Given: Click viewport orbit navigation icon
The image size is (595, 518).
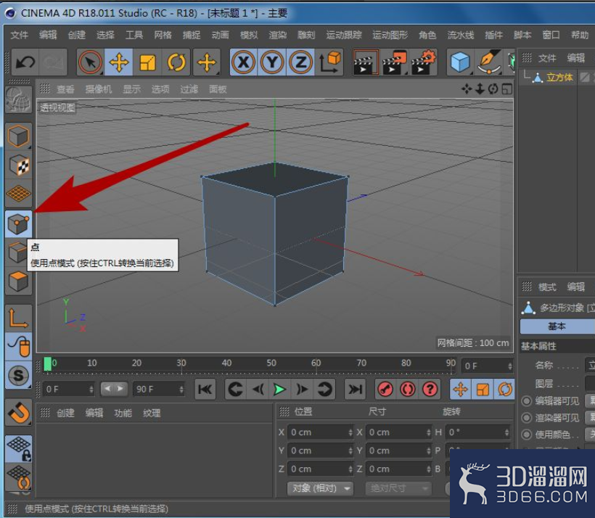Looking at the screenshot, I should pos(493,89).
